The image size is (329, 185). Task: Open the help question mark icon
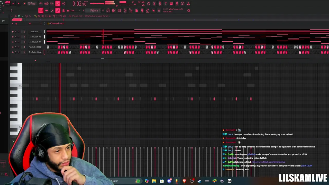tap(166, 4)
